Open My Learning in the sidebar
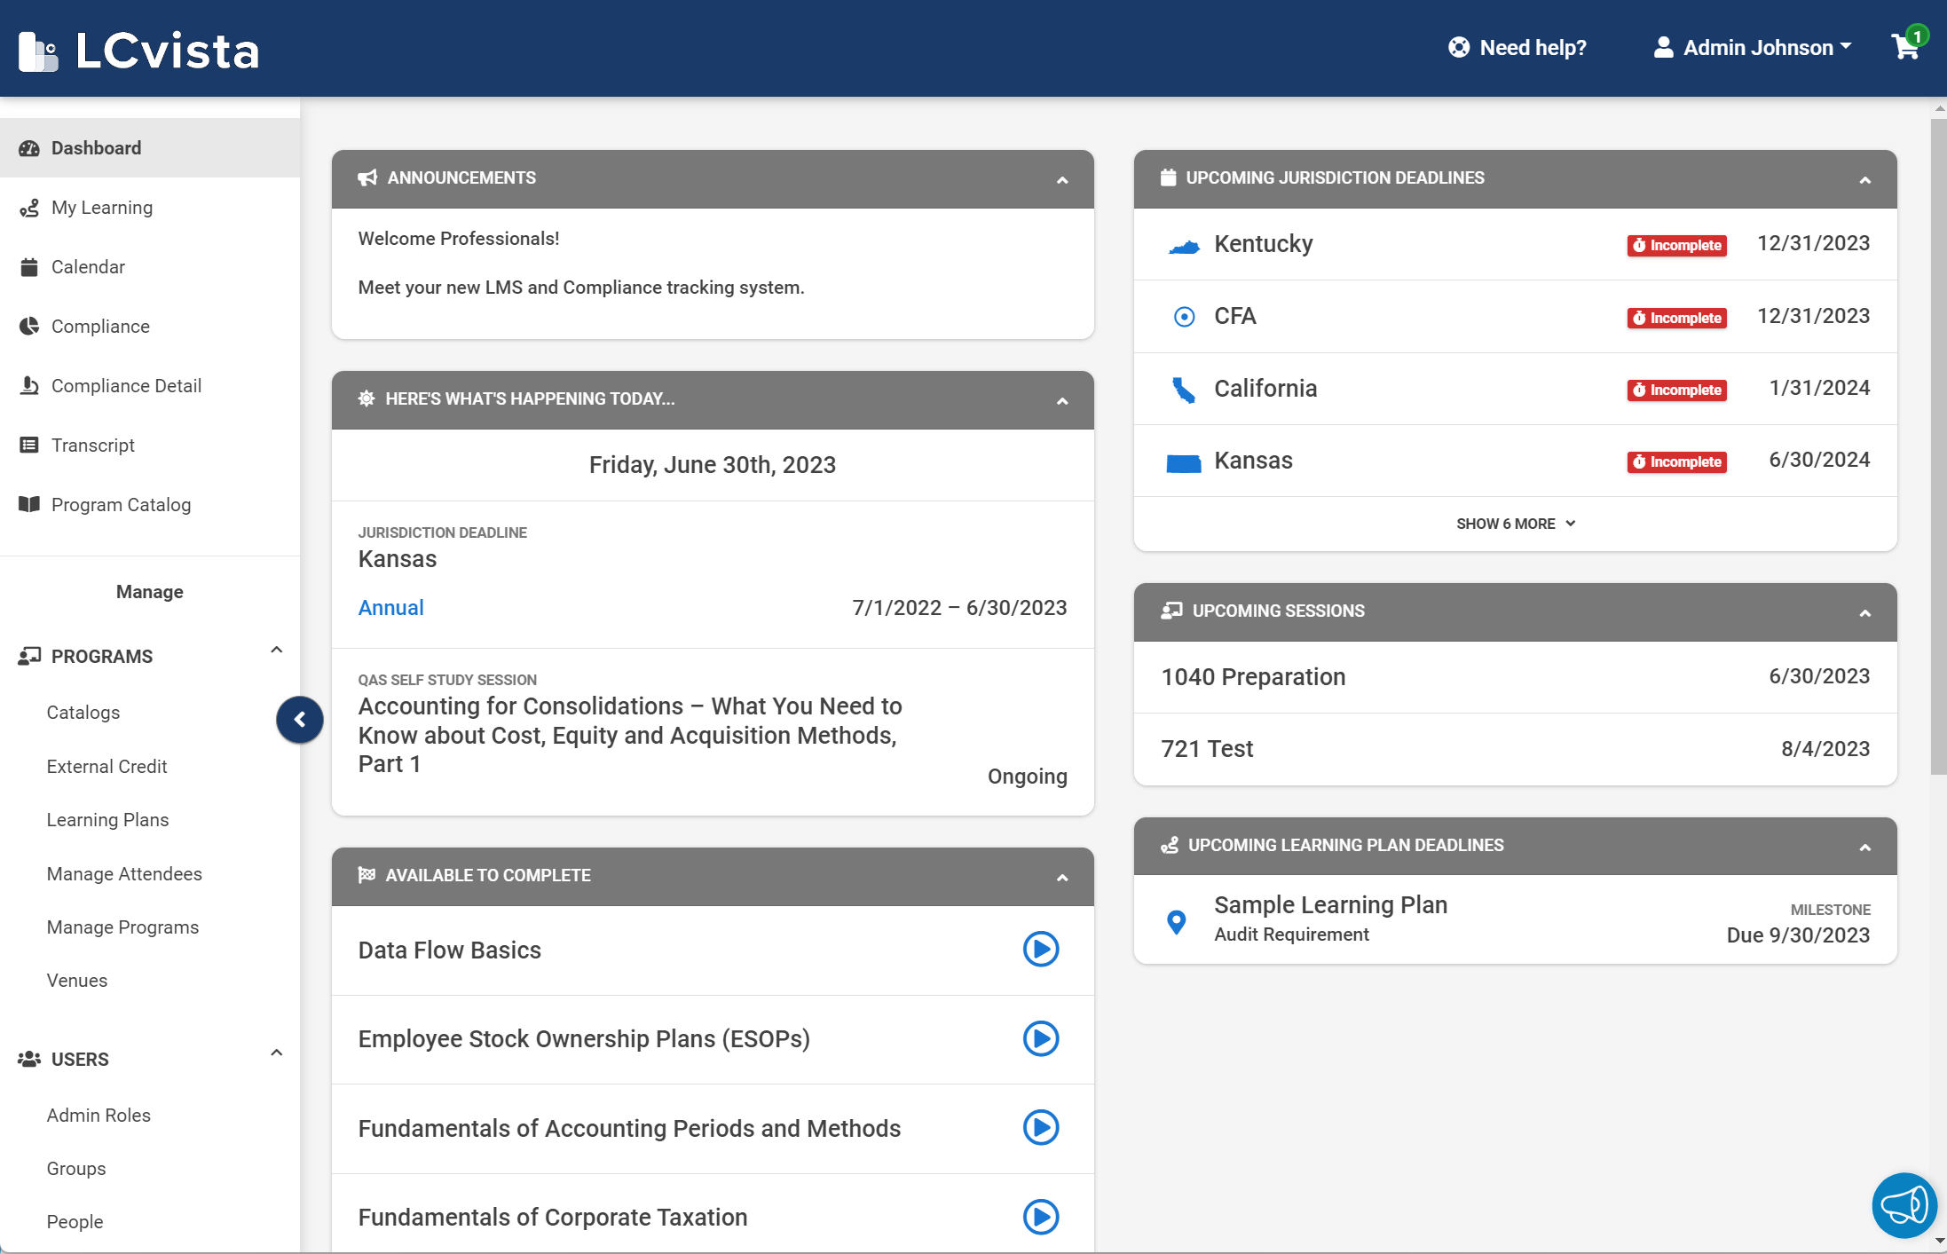The width and height of the screenshot is (1947, 1254). [150, 208]
